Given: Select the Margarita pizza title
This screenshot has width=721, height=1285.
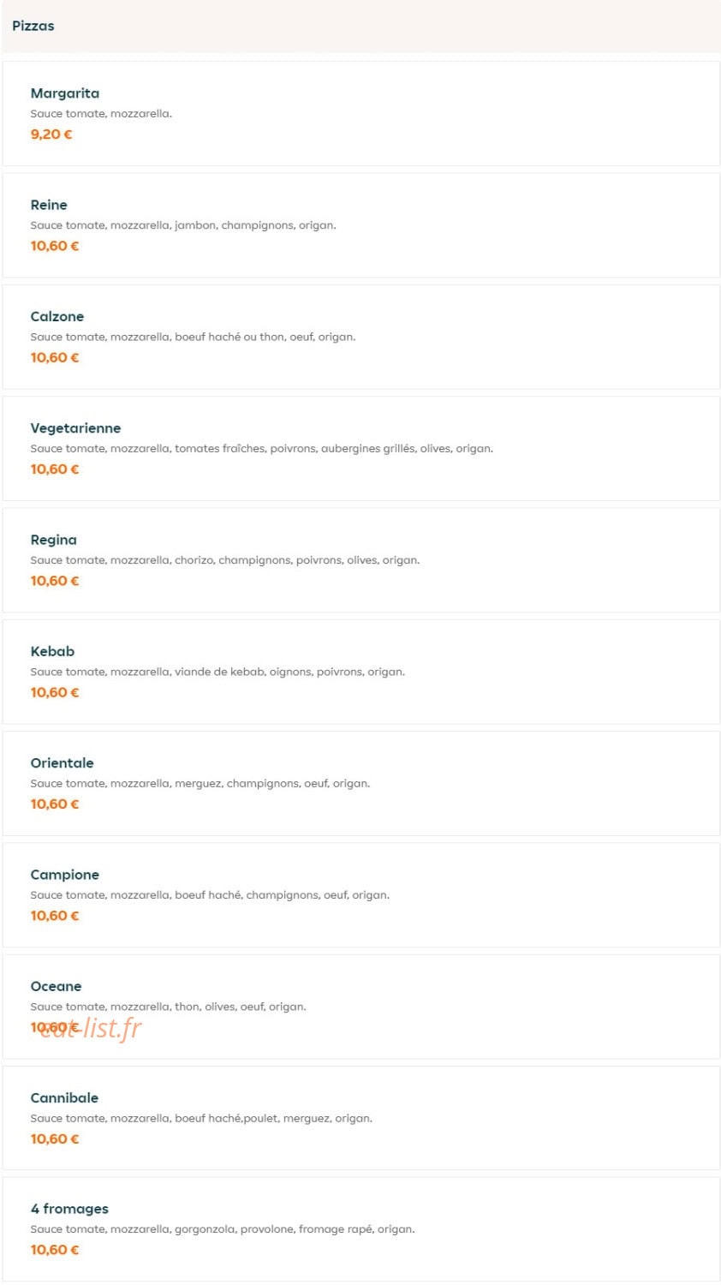Looking at the screenshot, I should [65, 93].
